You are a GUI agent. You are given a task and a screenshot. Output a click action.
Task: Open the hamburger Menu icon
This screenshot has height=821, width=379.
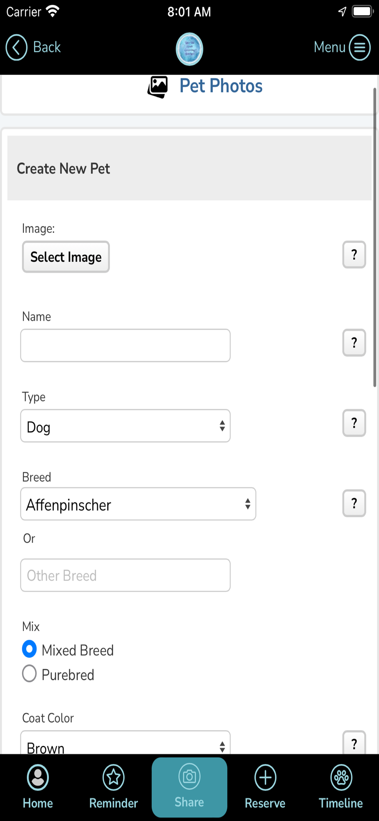click(360, 48)
